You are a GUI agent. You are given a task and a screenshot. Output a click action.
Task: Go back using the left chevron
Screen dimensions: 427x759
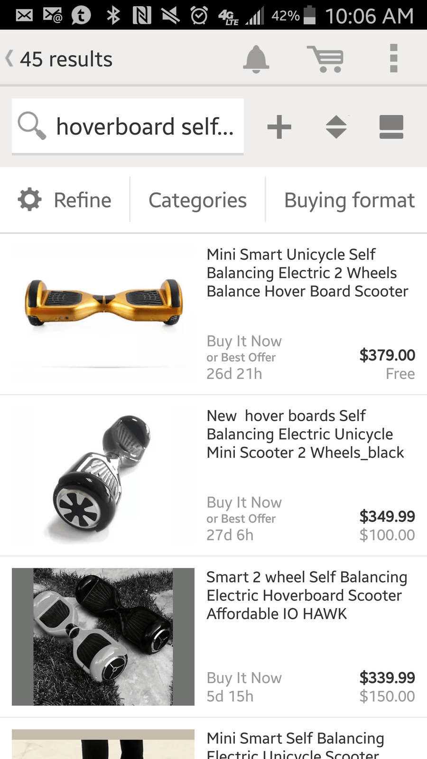[x=9, y=59]
